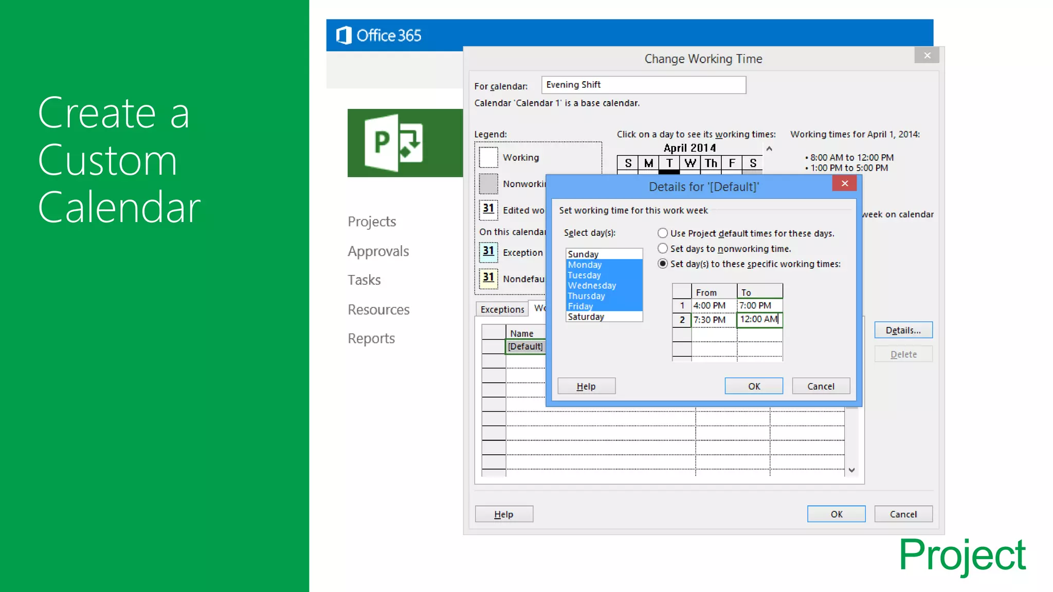Click the Details... button
The height and width of the screenshot is (592, 1053).
click(x=903, y=330)
